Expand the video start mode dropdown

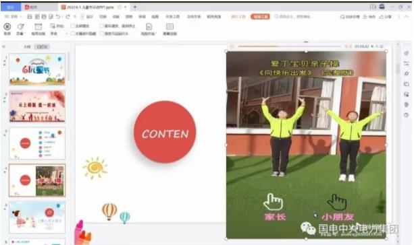(x=59, y=34)
